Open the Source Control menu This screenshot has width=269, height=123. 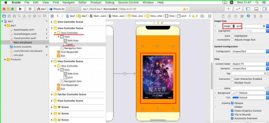coord(128,2)
